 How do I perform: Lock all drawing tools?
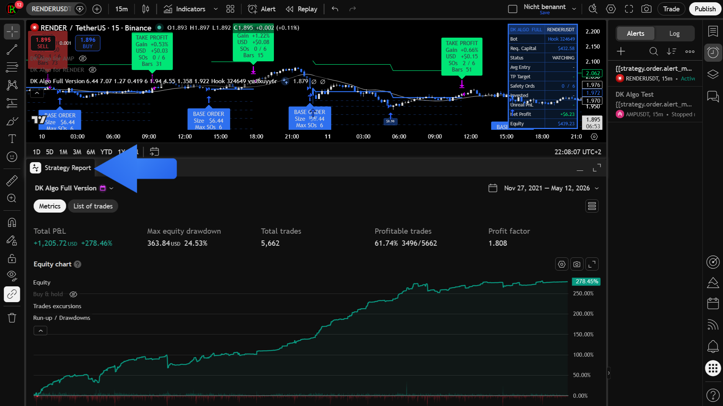12,258
